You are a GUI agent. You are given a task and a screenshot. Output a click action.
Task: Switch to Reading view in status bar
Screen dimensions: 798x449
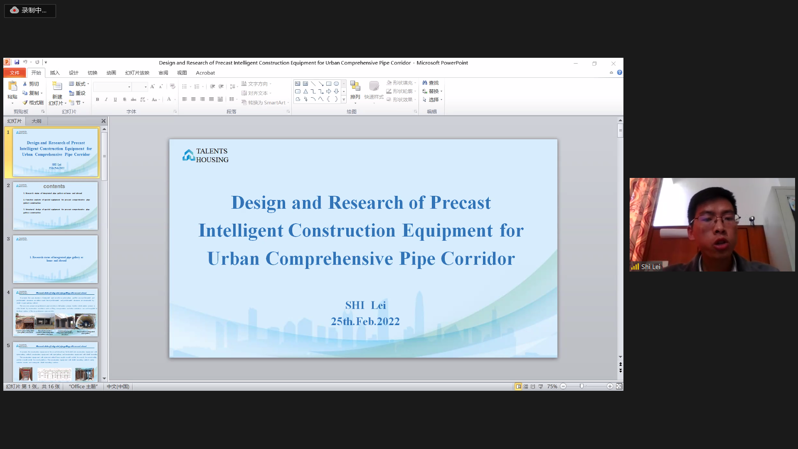(x=533, y=387)
